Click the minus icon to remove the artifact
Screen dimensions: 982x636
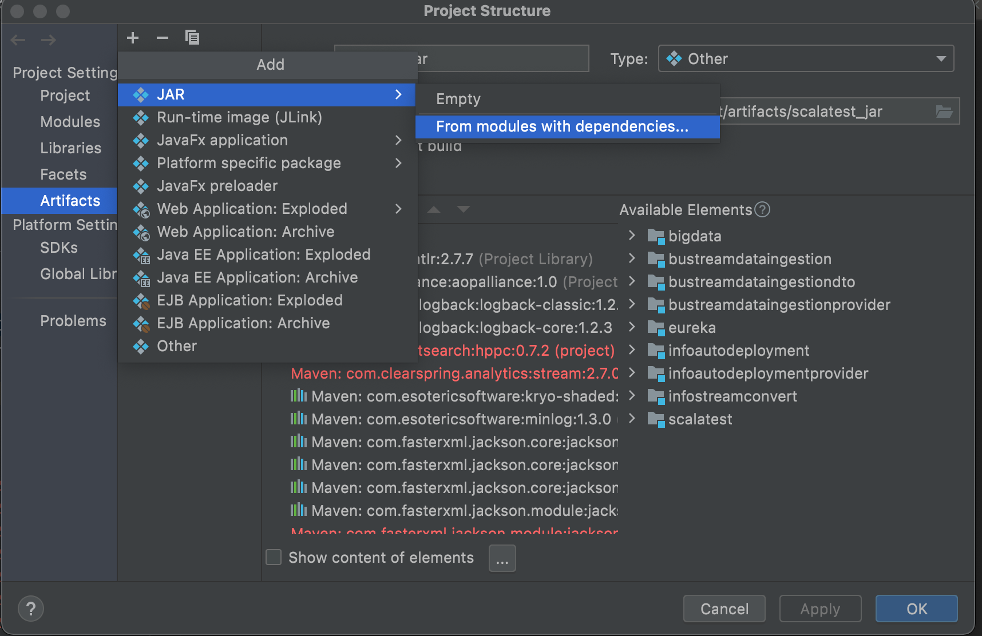tap(163, 38)
